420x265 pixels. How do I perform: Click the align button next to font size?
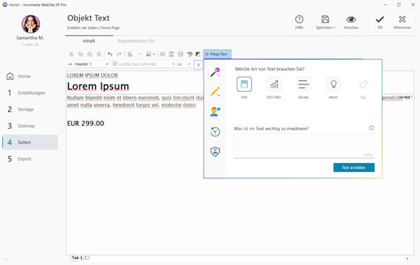tap(198, 65)
